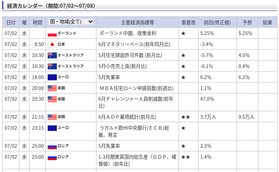279x172 pixels.
Task: Click the Australia flag beside 5月小売売上高
Action: (52, 66)
